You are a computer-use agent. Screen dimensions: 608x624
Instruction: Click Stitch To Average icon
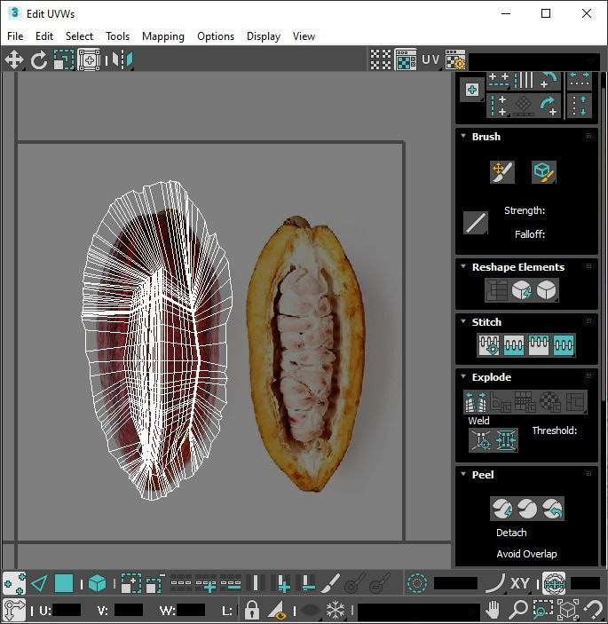514,344
